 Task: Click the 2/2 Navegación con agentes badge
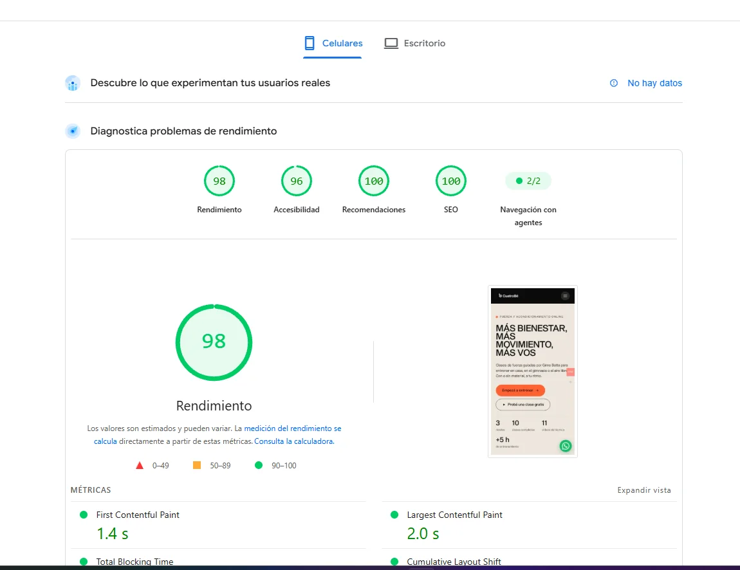pyautogui.click(x=528, y=181)
